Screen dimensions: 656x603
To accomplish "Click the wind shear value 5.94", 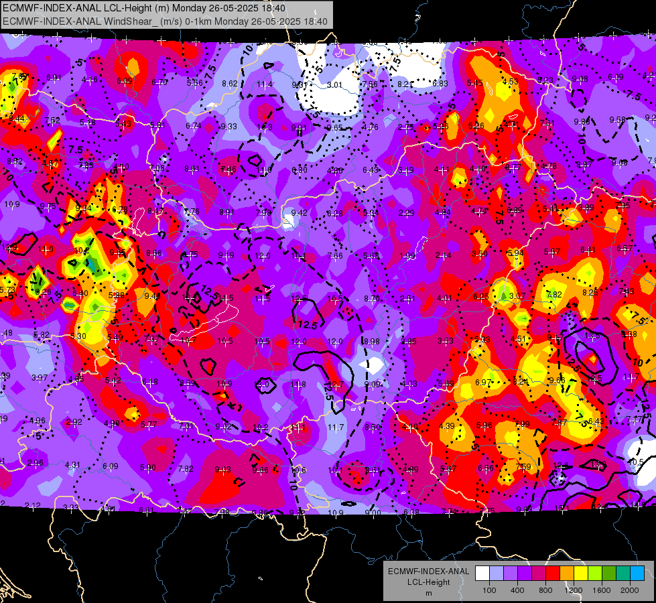I will point(515,253).
